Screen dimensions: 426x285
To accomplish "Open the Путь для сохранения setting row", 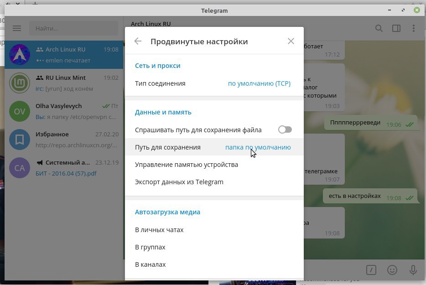I will pyautogui.click(x=214, y=147).
